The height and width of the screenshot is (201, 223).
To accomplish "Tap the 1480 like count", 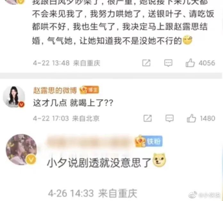I will point(208,118).
